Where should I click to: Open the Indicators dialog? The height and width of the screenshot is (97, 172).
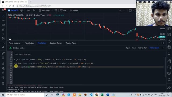(44, 10)
